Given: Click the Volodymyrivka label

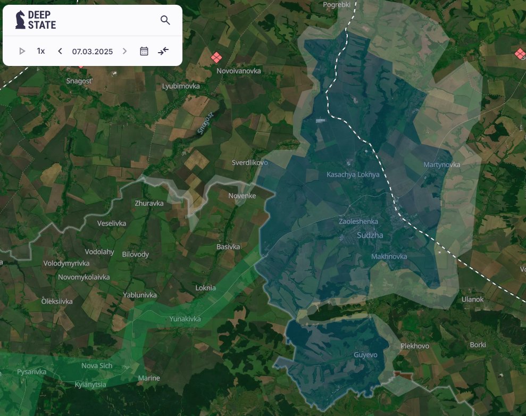Looking at the screenshot, I should 66,263.
